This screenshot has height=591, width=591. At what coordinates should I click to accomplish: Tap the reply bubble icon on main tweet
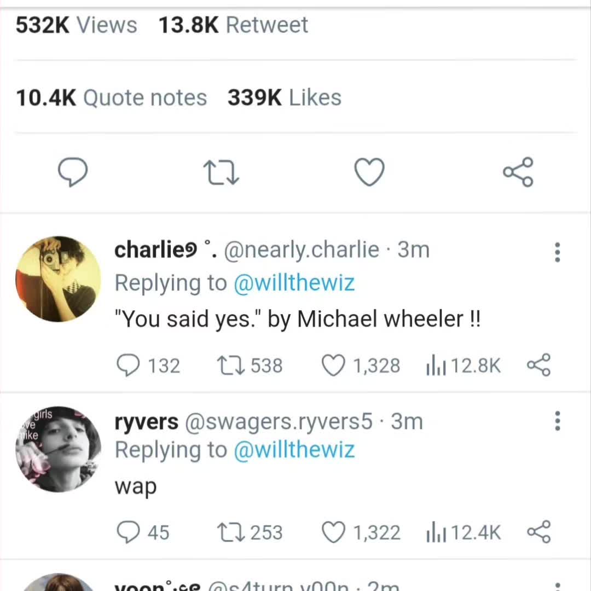73,172
